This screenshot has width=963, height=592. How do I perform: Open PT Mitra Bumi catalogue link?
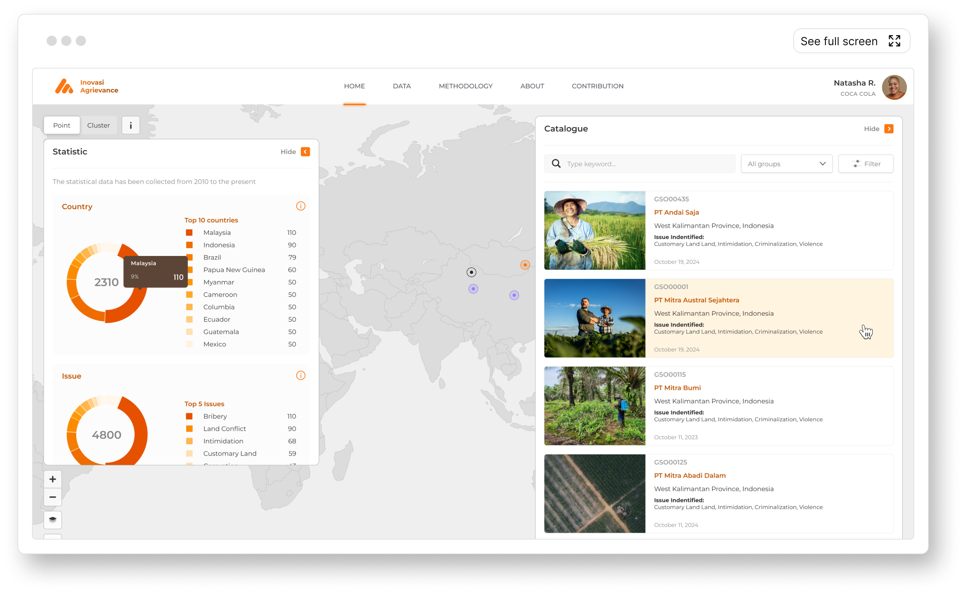[677, 388]
